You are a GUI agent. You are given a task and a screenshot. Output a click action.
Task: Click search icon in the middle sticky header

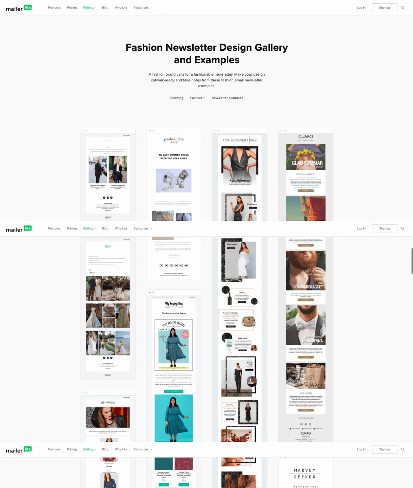pyautogui.click(x=403, y=229)
